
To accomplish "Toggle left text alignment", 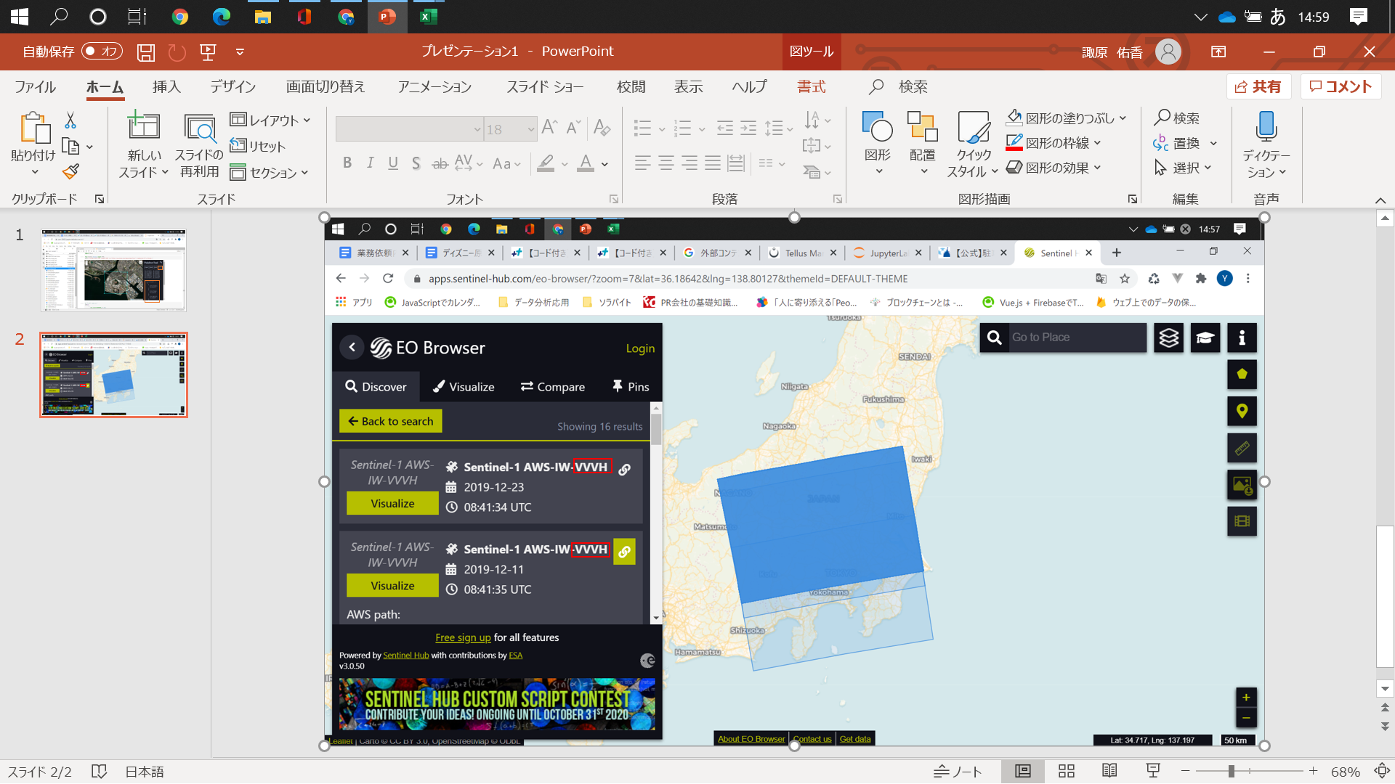I will [x=643, y=163].
